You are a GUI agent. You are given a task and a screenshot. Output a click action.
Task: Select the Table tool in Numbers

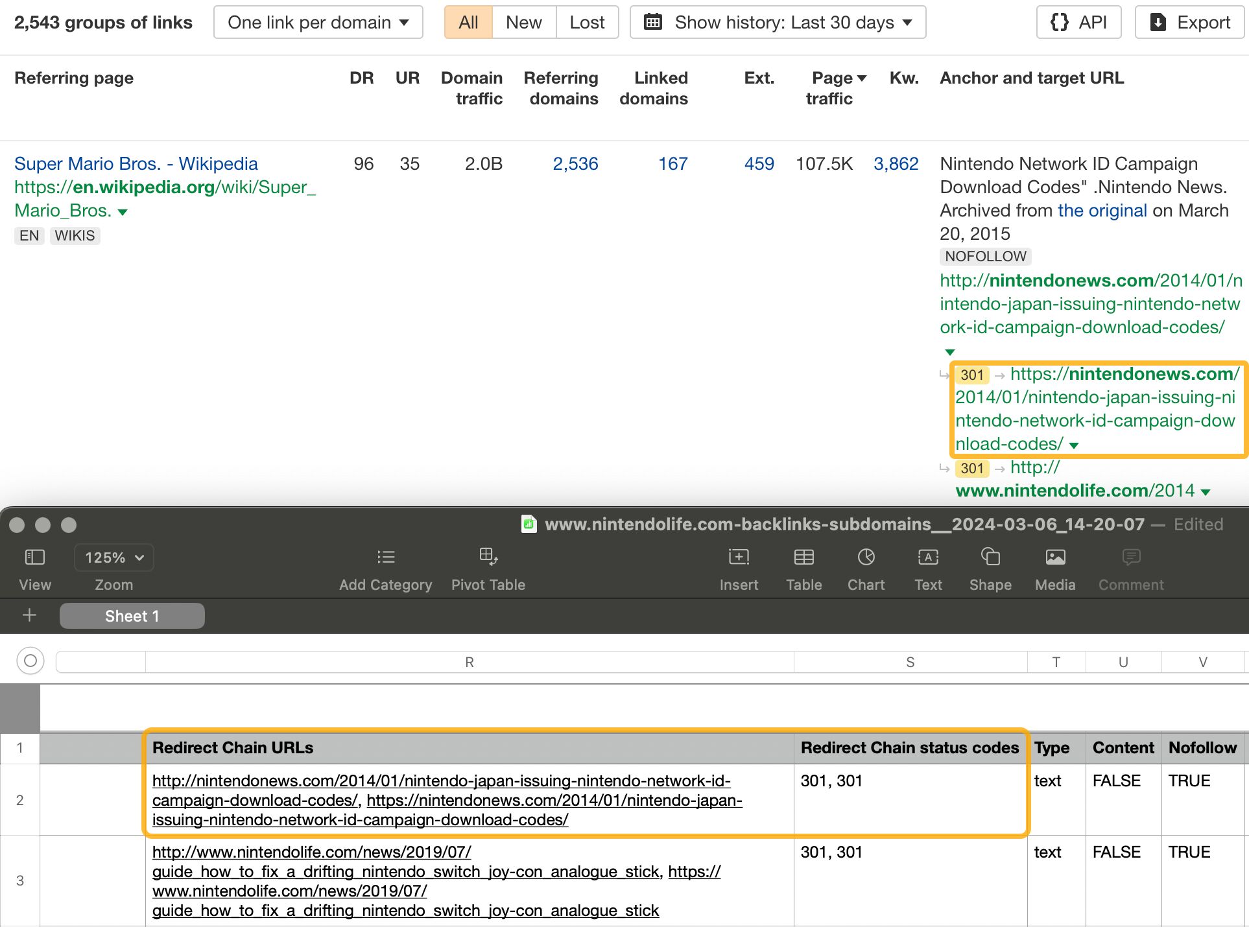point(803,567)
